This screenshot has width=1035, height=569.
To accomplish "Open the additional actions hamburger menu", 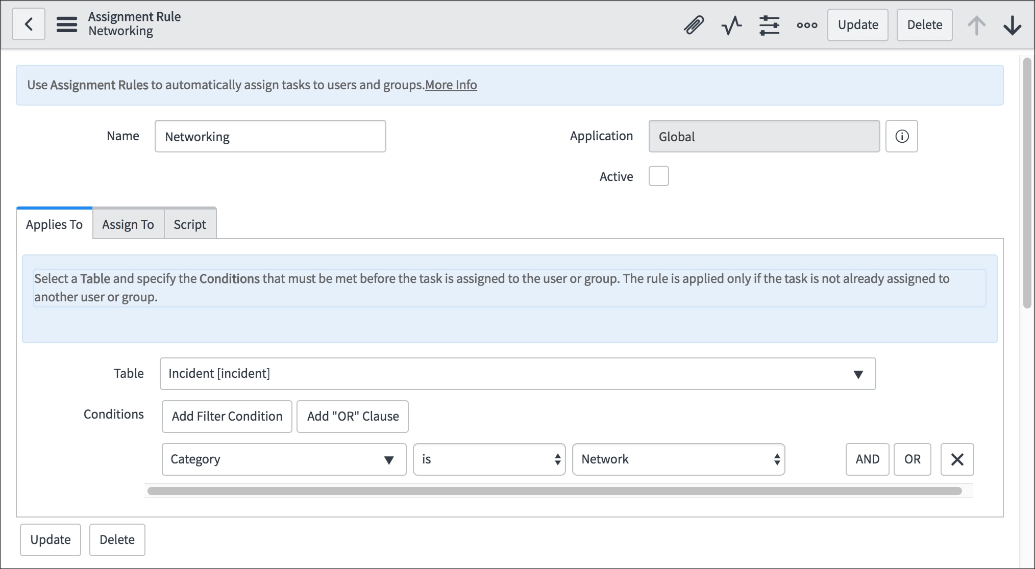I will pos(67,24).
